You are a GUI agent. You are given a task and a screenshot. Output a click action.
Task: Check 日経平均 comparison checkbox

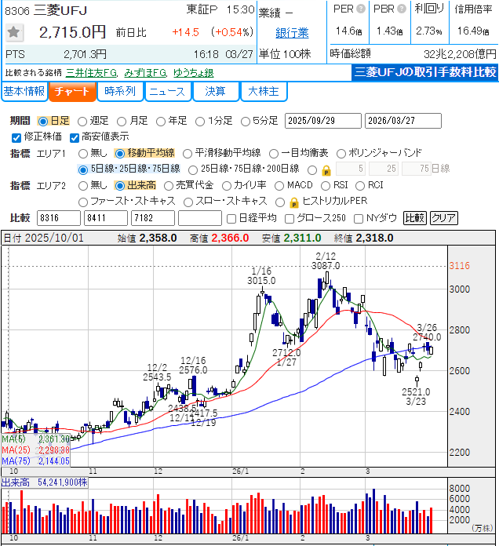point(231,219)
